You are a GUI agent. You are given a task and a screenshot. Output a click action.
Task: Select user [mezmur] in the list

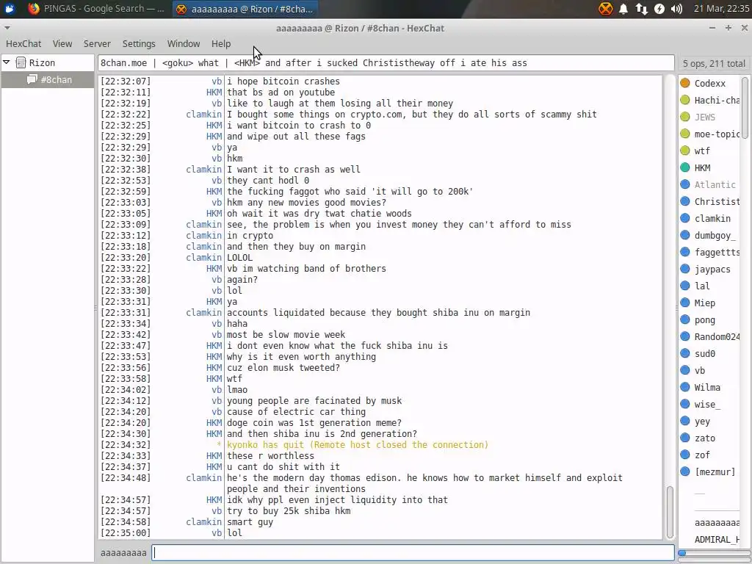point(709,471)
